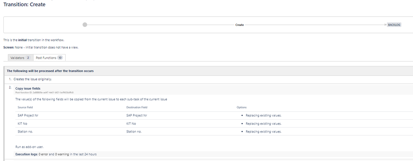
Task: Click 'Replacing existing values.' in the Station no. row
Action: 264,132
